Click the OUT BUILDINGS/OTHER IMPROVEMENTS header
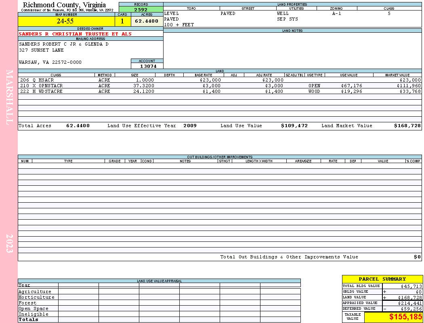 point(220,157)
